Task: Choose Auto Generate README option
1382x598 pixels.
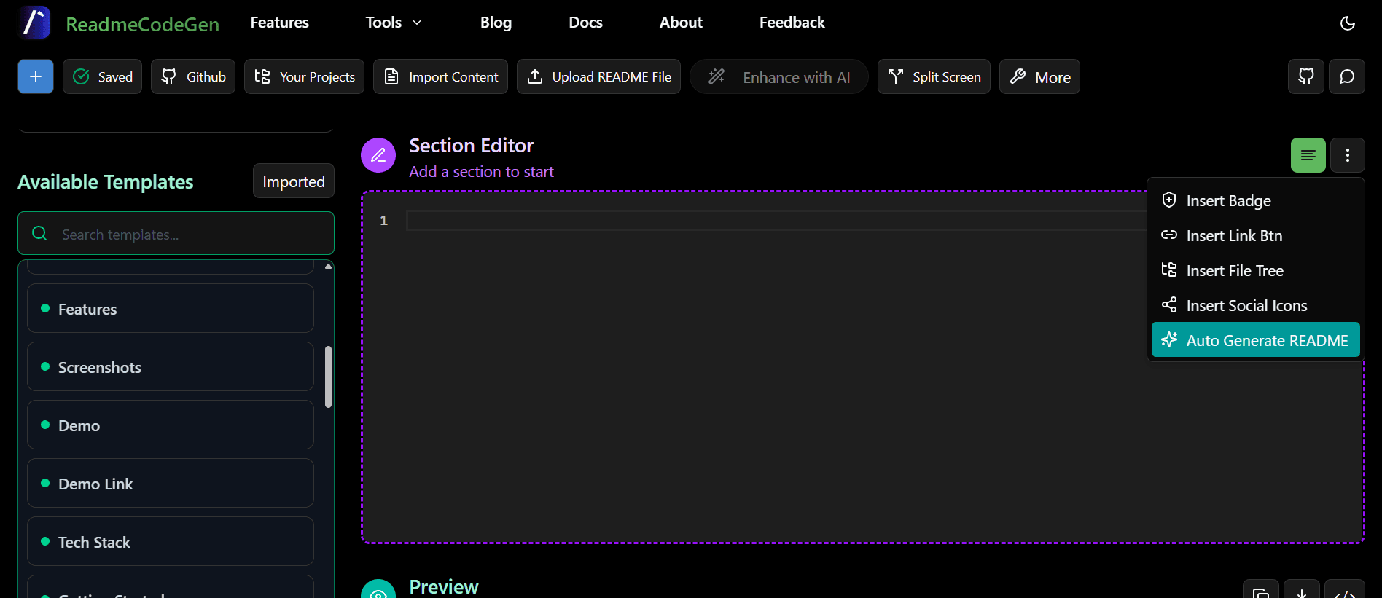Action: [1256, 340]
